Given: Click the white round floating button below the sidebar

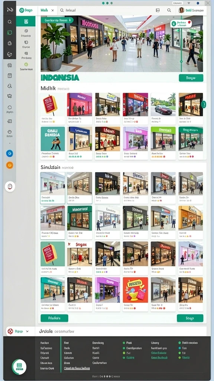Looking at the screenshot, I should (x=10, y=187).
